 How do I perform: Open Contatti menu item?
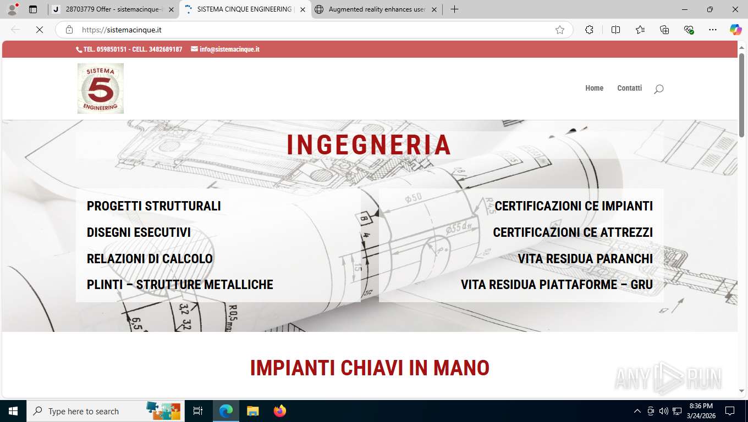coord(630,88)
